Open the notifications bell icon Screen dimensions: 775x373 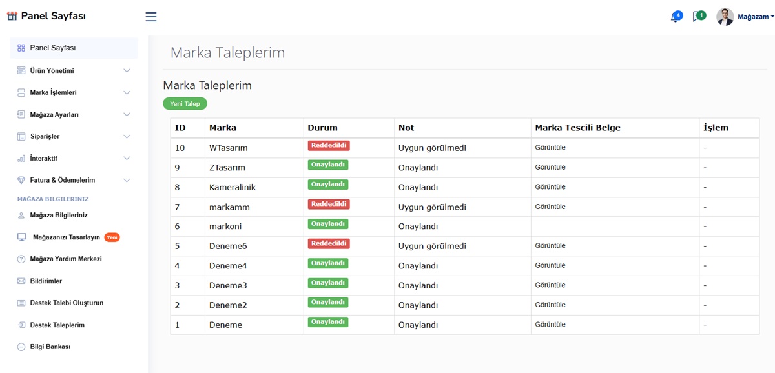[x=676, y=17]
